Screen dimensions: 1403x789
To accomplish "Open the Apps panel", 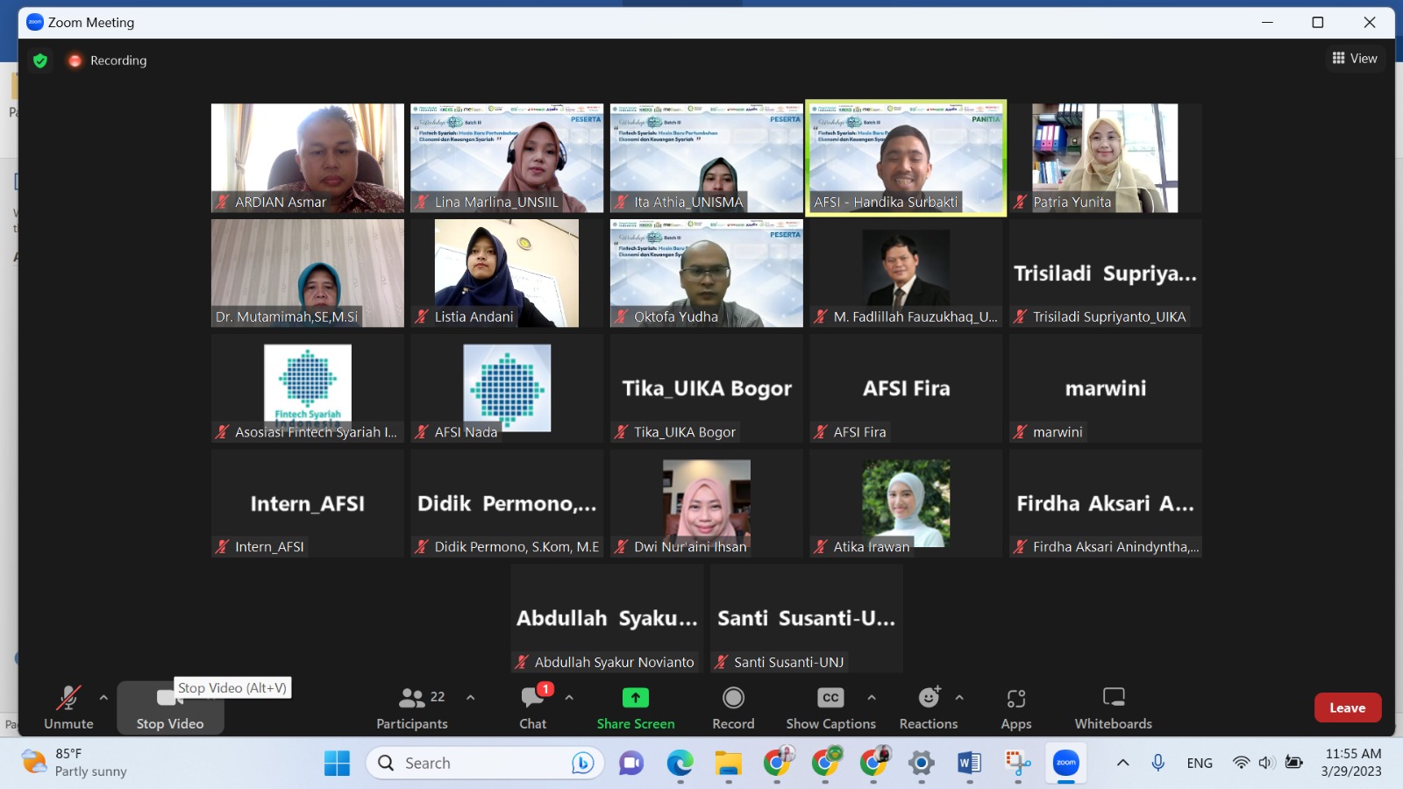I will pos(1016,707).
